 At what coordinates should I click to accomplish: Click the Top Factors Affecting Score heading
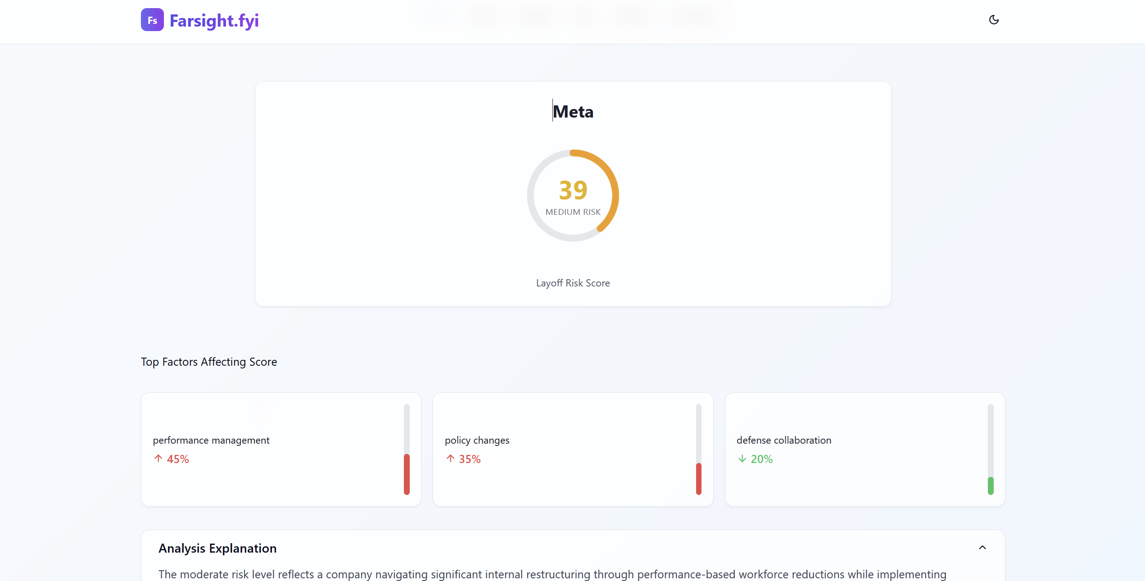point(209,362)
